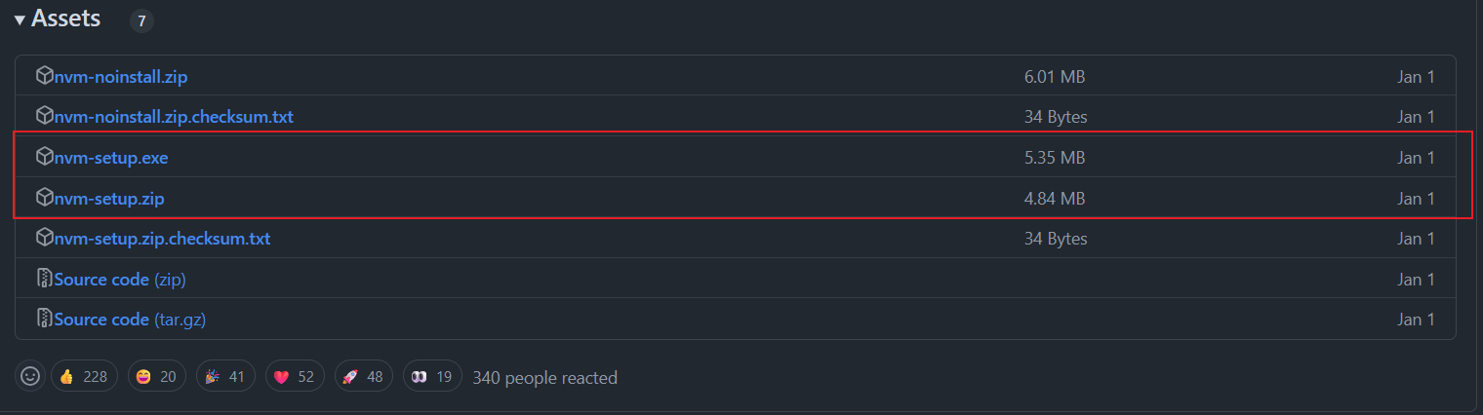Toggle the party popper reaction with 41

coord(225,376)
